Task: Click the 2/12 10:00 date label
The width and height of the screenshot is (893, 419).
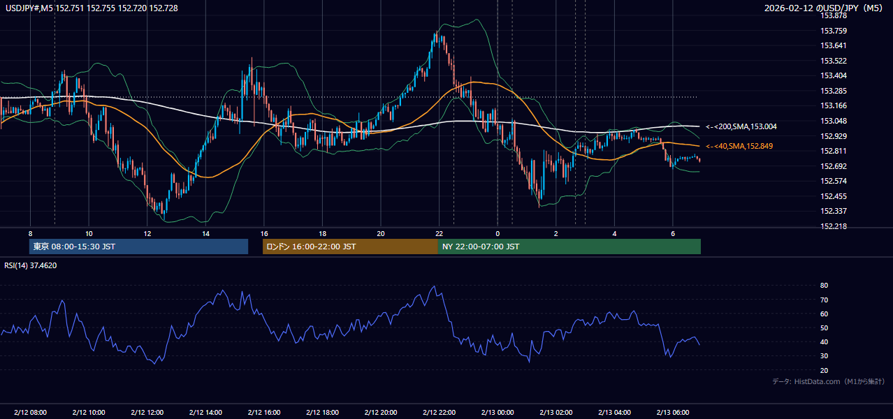Action: click(89, 413)
